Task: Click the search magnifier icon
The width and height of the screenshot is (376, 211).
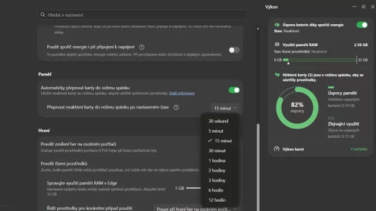Action: point(43,15)
